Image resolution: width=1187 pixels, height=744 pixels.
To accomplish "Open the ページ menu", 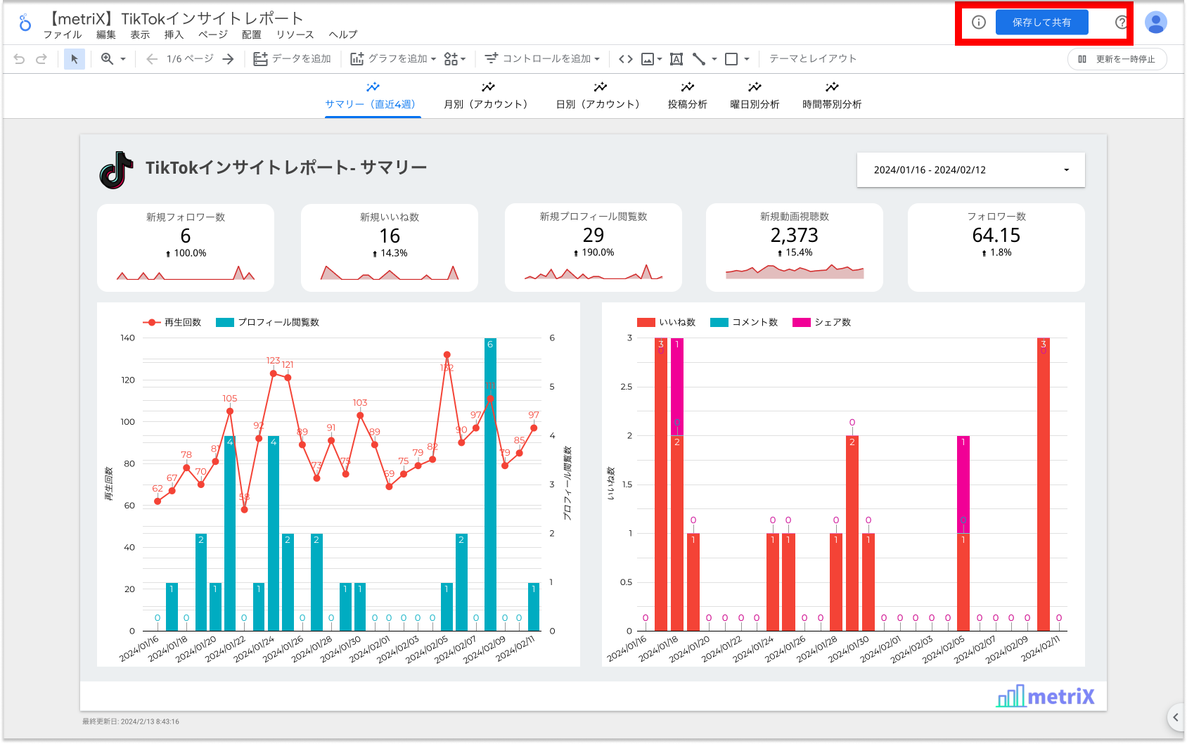I will point(213,34).
